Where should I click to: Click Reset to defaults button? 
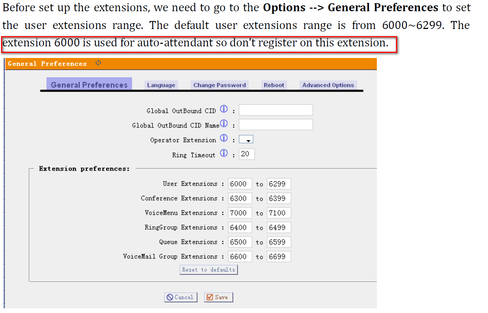pos(209,270)
